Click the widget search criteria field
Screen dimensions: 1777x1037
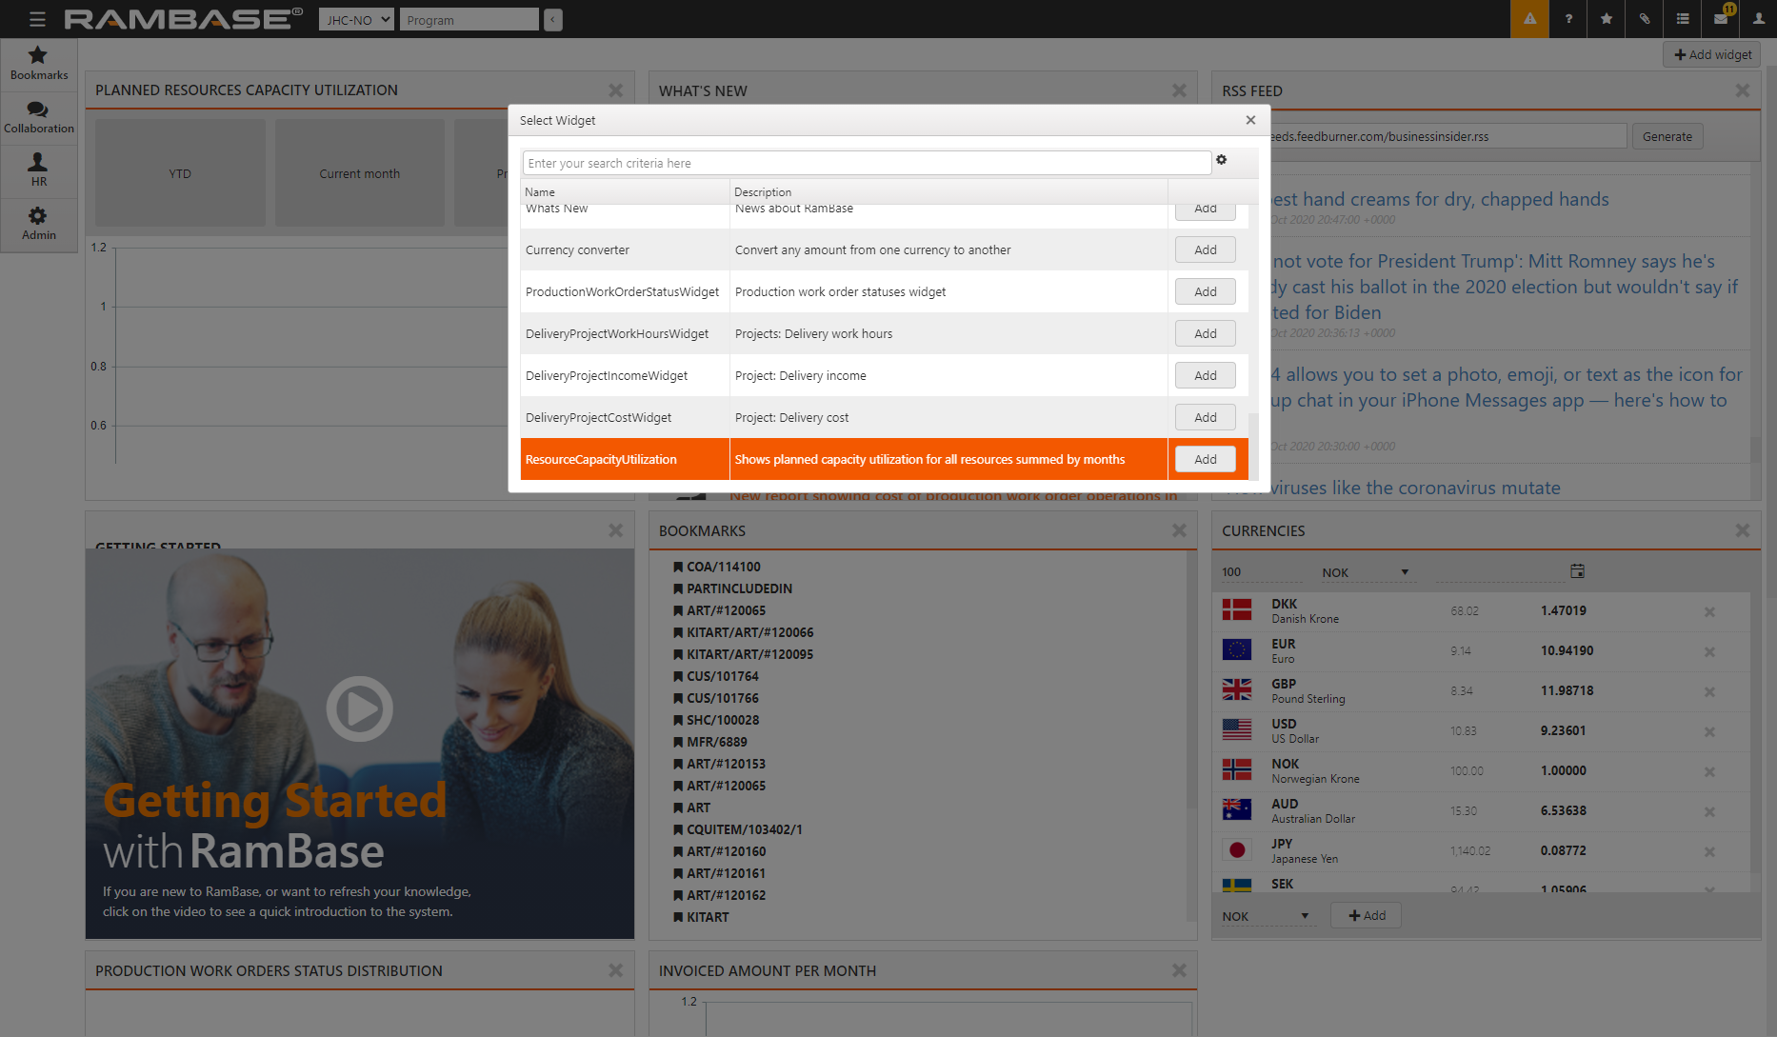pos(866,164)
